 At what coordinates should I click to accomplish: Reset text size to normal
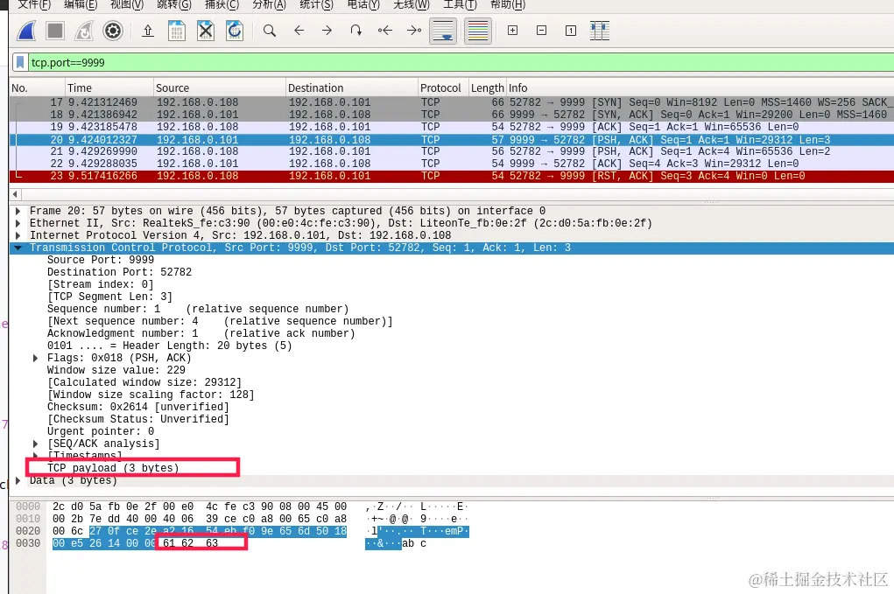(x=571, y=31)
